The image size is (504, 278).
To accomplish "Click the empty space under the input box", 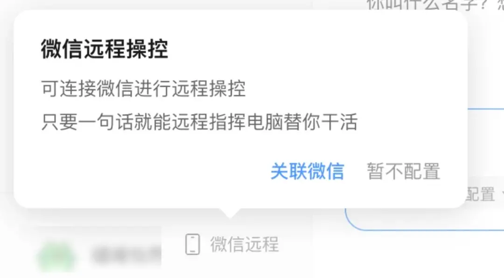I will [408, 255].
